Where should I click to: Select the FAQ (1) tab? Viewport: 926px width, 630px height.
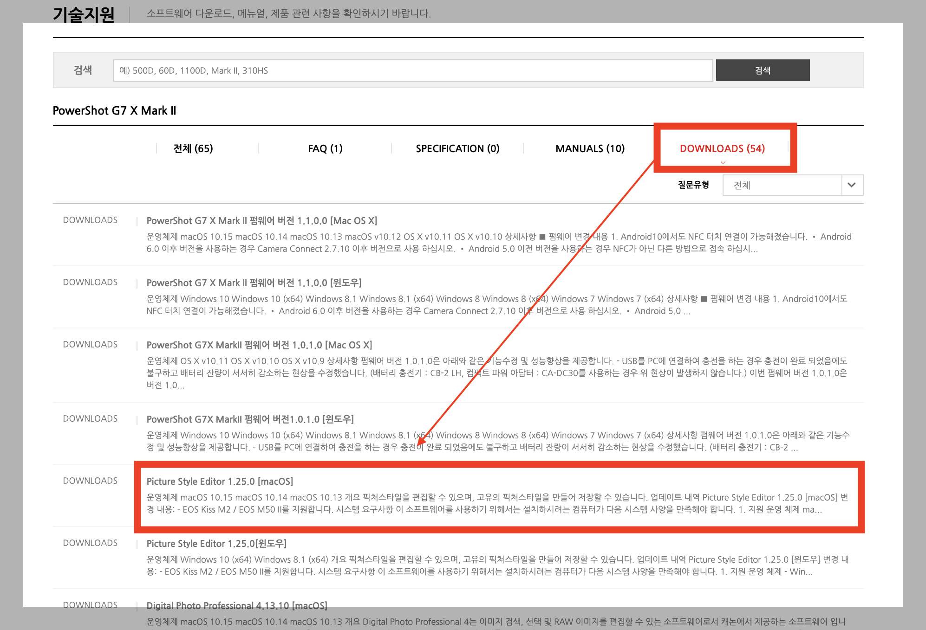click(x=325, y=148)
